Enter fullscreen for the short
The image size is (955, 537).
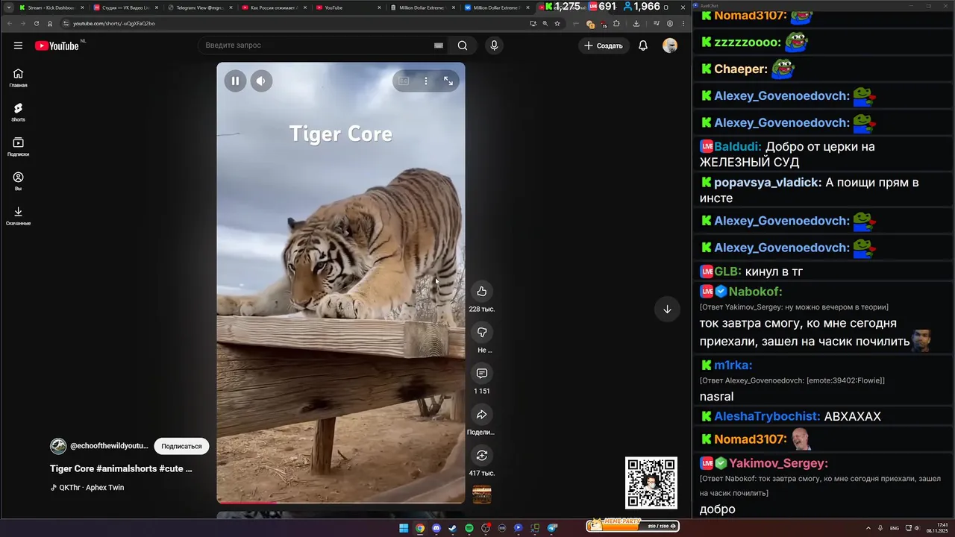click(448, 81)
